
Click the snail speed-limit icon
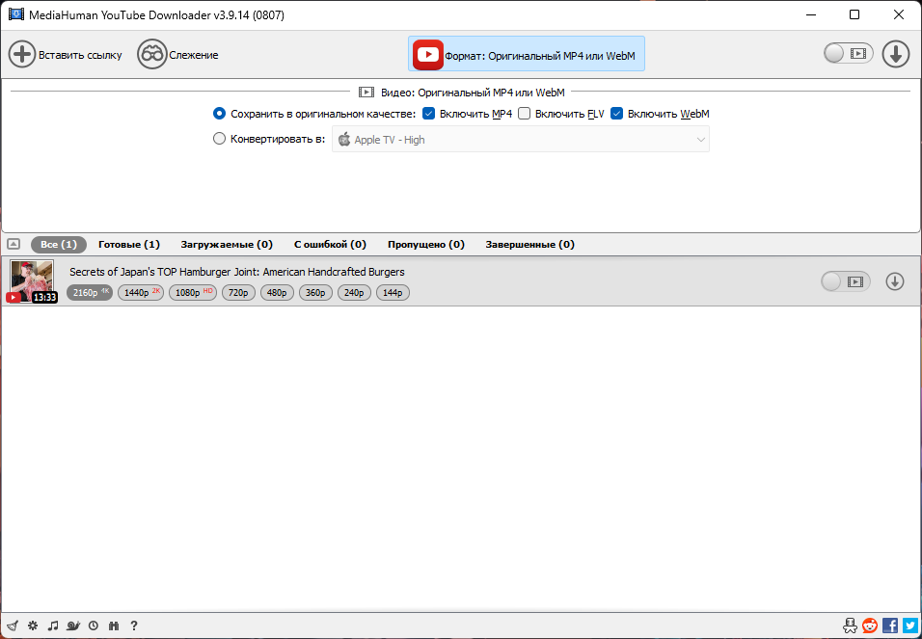(x=73, y=626)
